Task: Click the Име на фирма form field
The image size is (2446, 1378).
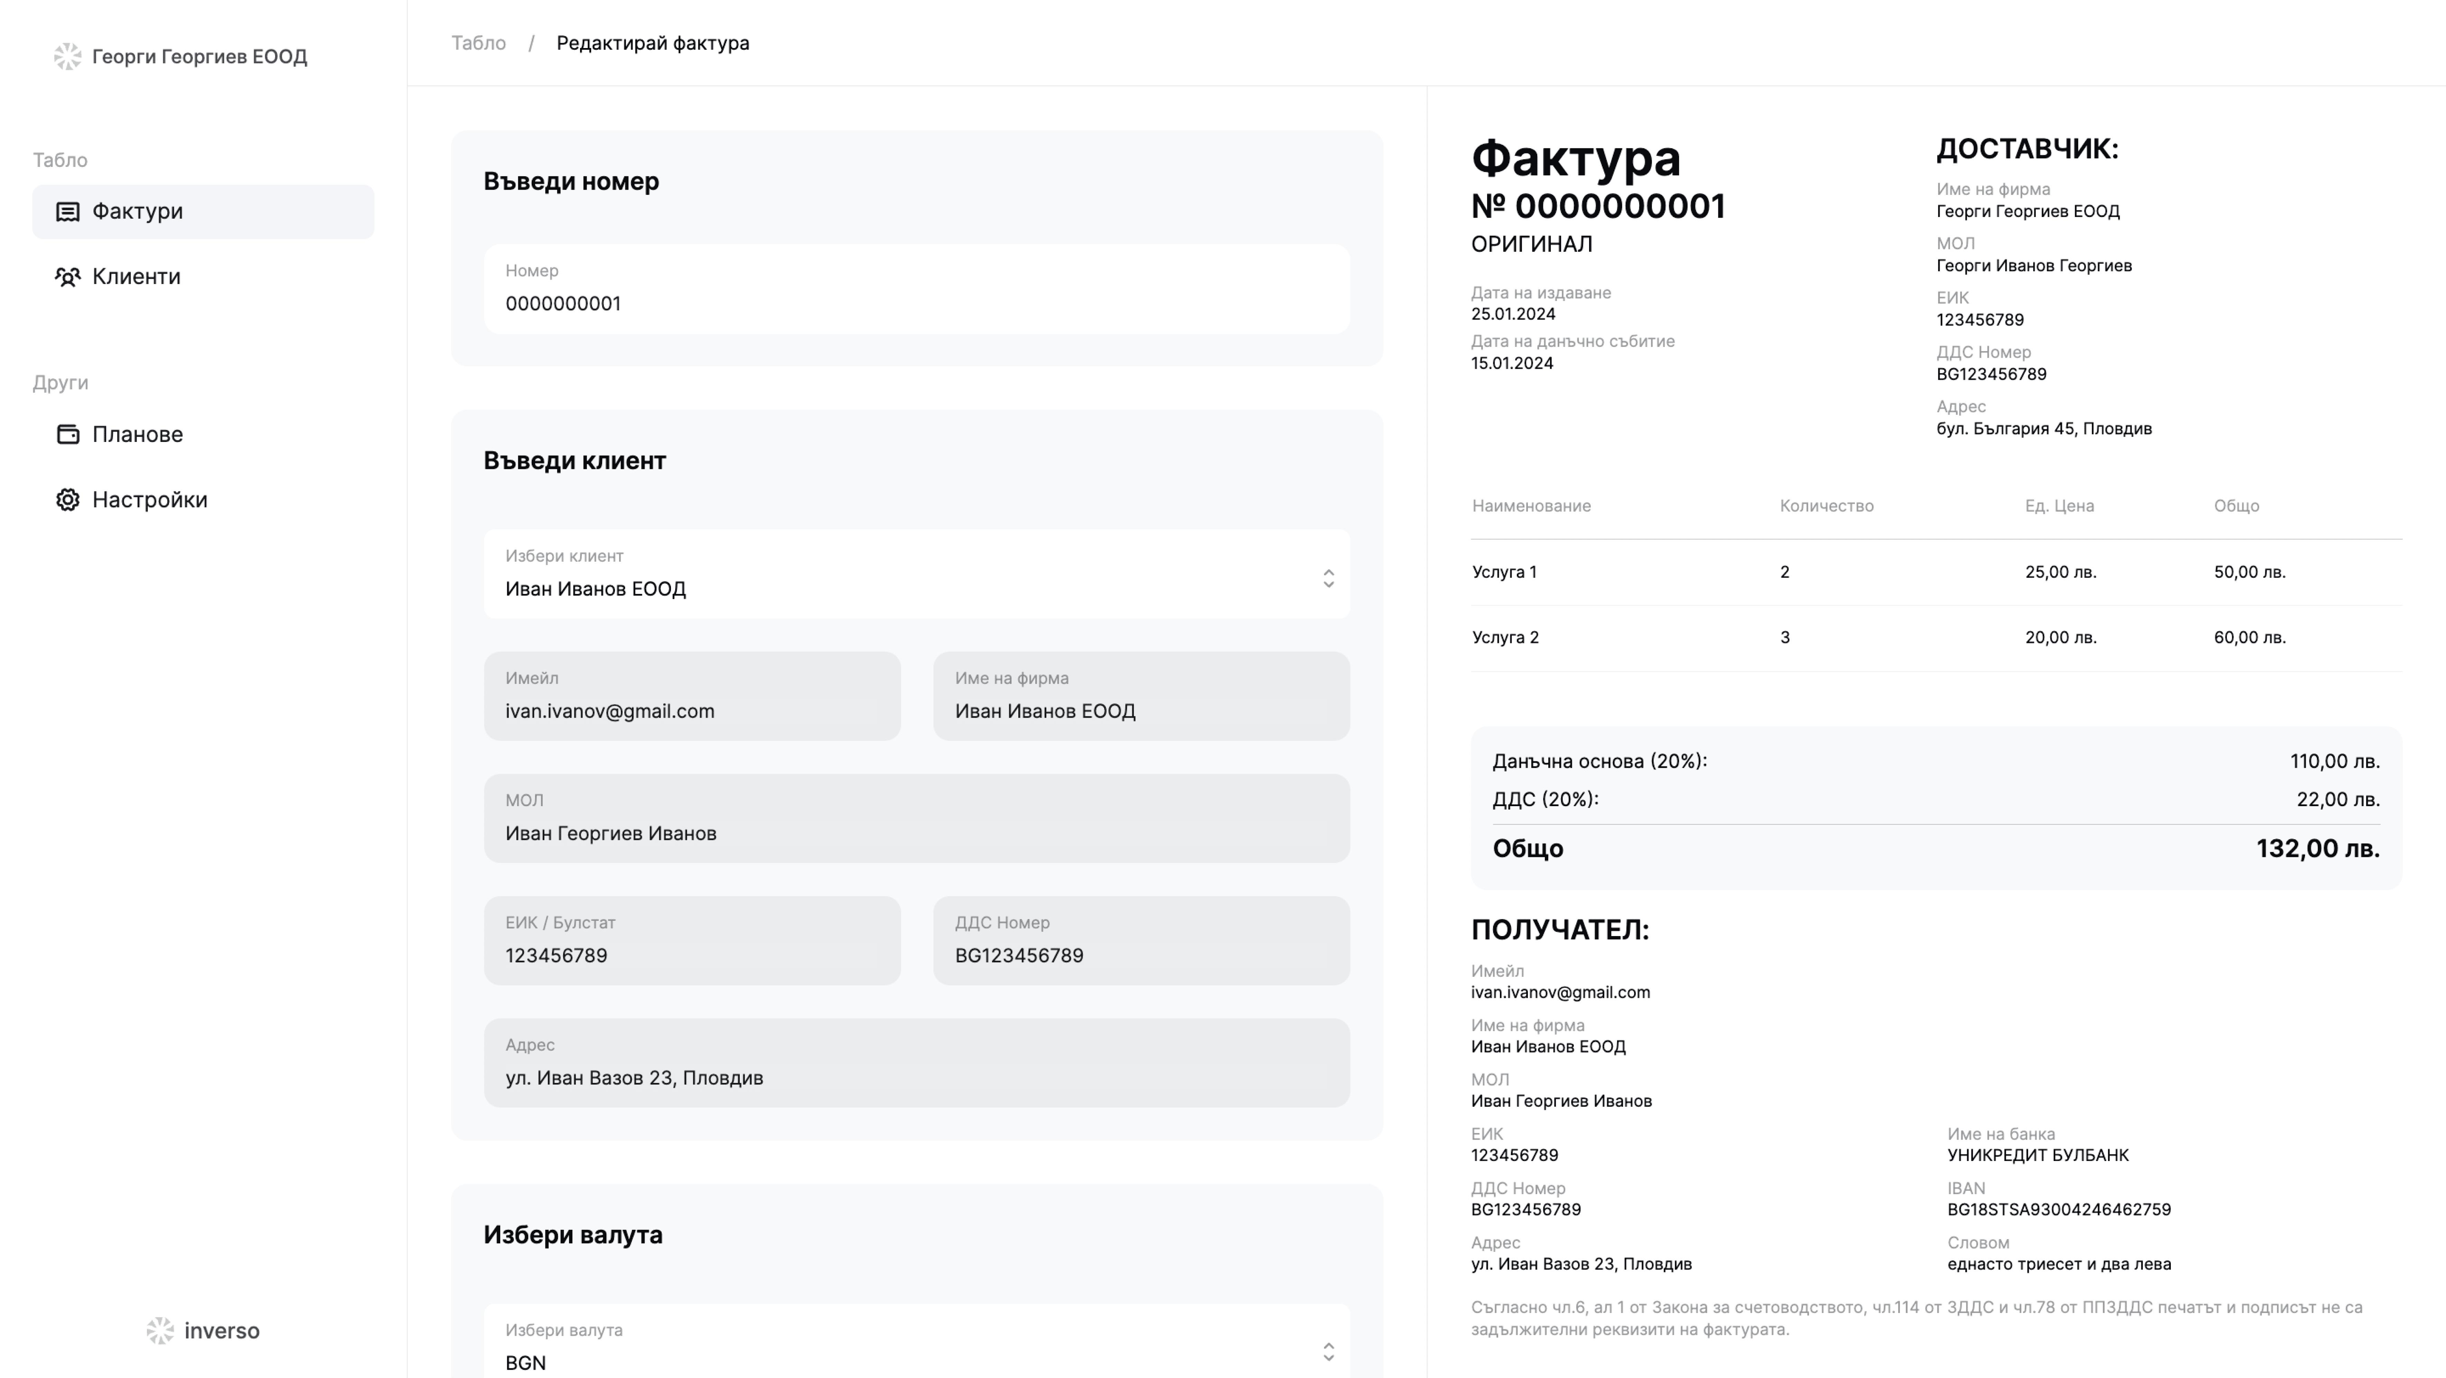Action: 1141,697
